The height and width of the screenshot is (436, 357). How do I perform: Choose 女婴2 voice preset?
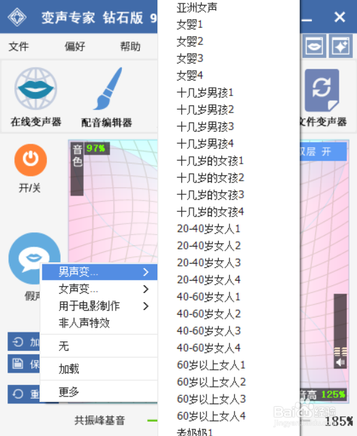point(190,42)
